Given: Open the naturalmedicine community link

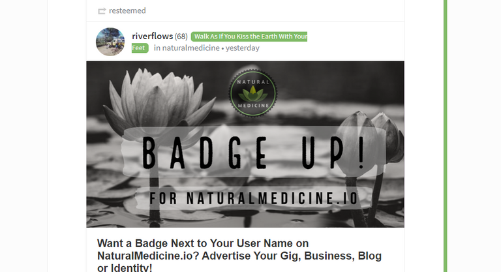Looking at the screenshot, I should (x=190, y=48).
